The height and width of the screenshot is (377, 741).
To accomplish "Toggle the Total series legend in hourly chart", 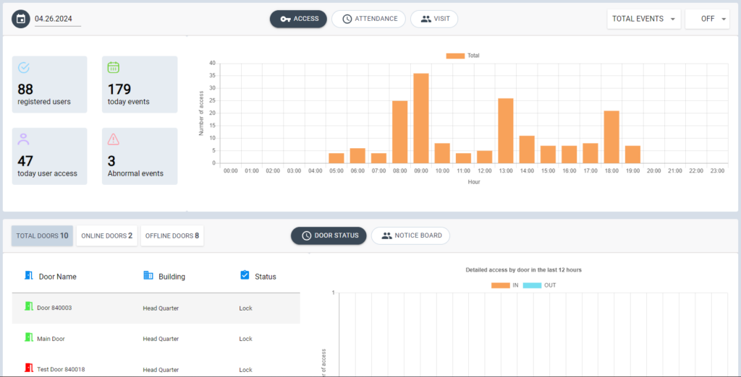I will pos(462,56).
